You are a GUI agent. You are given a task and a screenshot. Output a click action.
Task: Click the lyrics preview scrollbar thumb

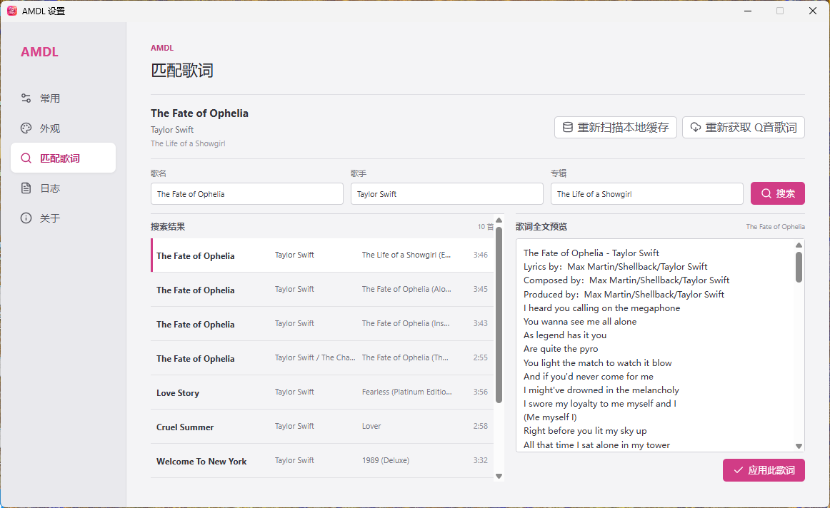799,267
